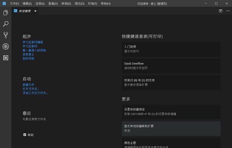The height and width of the screenshot is (148, 232).
Task: Click the 我的项目 link
Action: point(28,59)
